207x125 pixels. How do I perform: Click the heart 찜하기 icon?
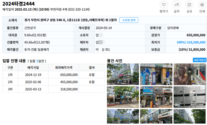[164, 5]
